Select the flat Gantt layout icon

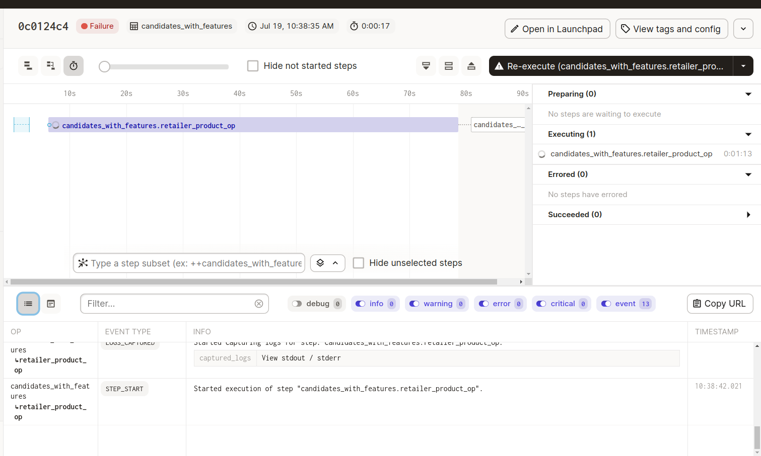coord(28,65)
